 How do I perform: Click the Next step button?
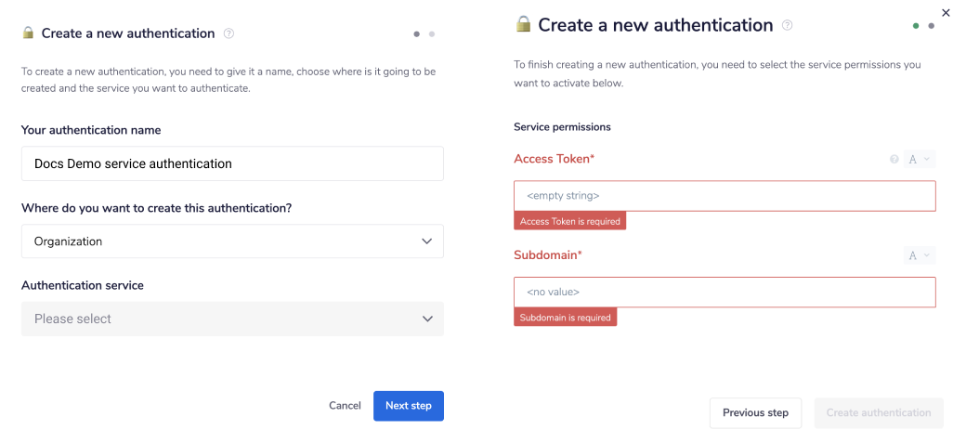(409, 406)
